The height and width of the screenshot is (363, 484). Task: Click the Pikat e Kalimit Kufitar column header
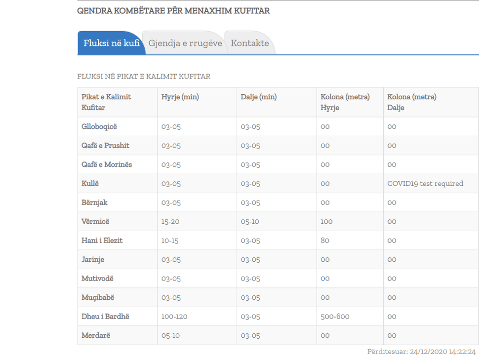pyautogui.click(x=106, y=102)
